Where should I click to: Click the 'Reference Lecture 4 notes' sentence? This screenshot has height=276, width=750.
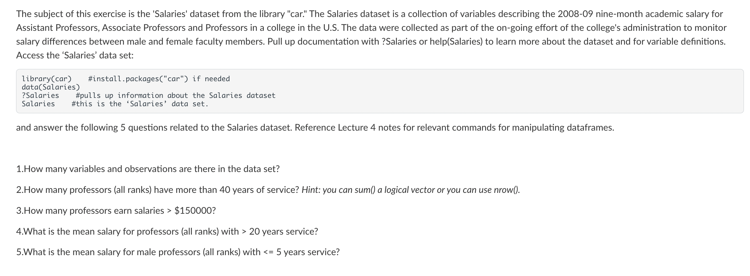[454, 127]
